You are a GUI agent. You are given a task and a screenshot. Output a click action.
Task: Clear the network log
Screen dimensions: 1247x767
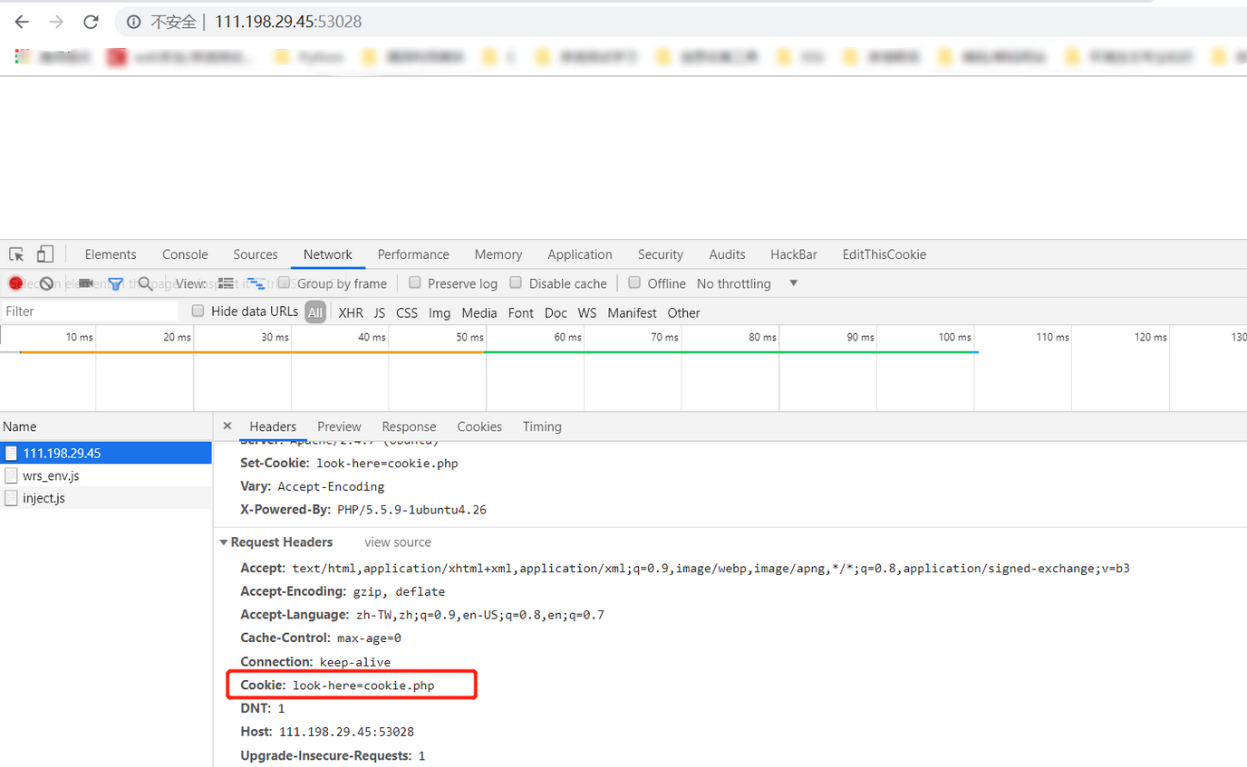[x=46, y=283]
